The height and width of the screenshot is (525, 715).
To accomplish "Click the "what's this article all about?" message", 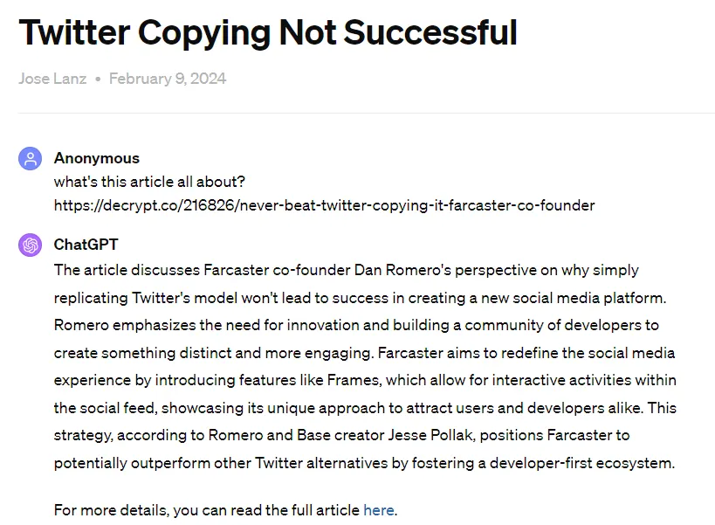I will coord(149,182).
